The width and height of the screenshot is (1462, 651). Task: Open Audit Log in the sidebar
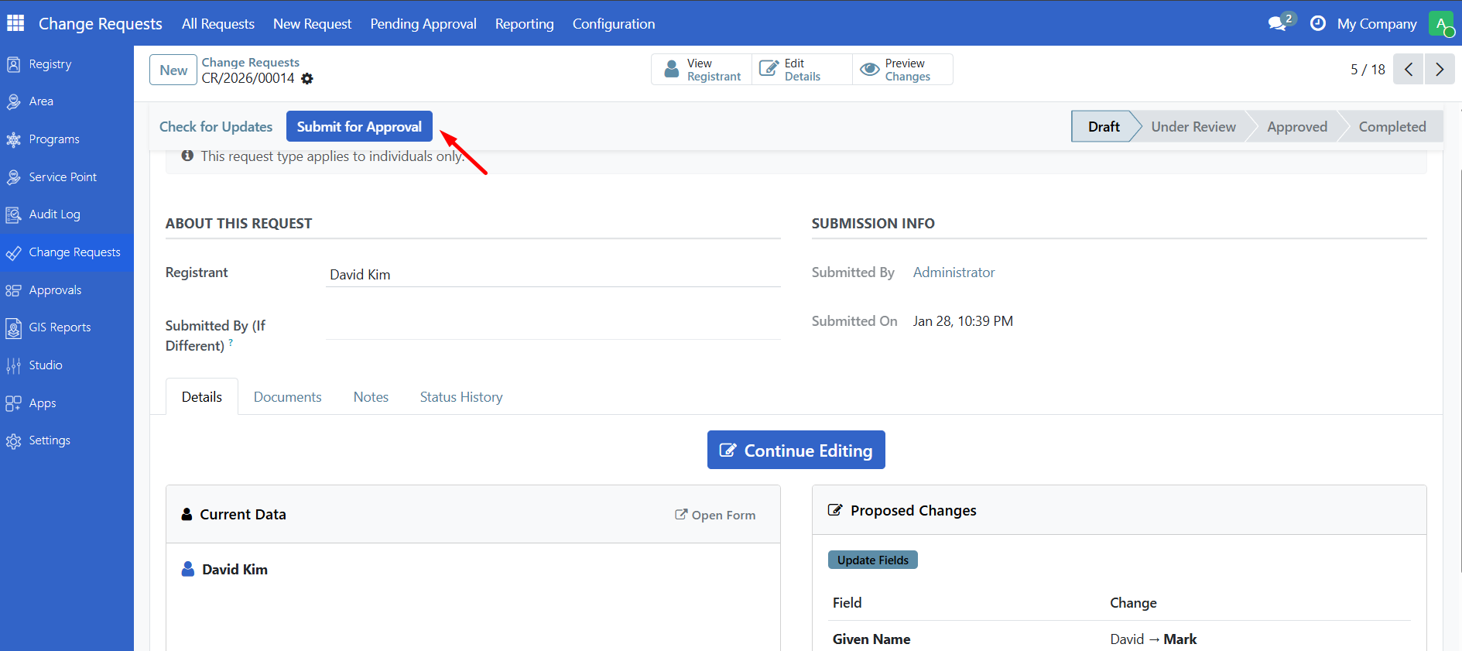(x=54, y=214)
